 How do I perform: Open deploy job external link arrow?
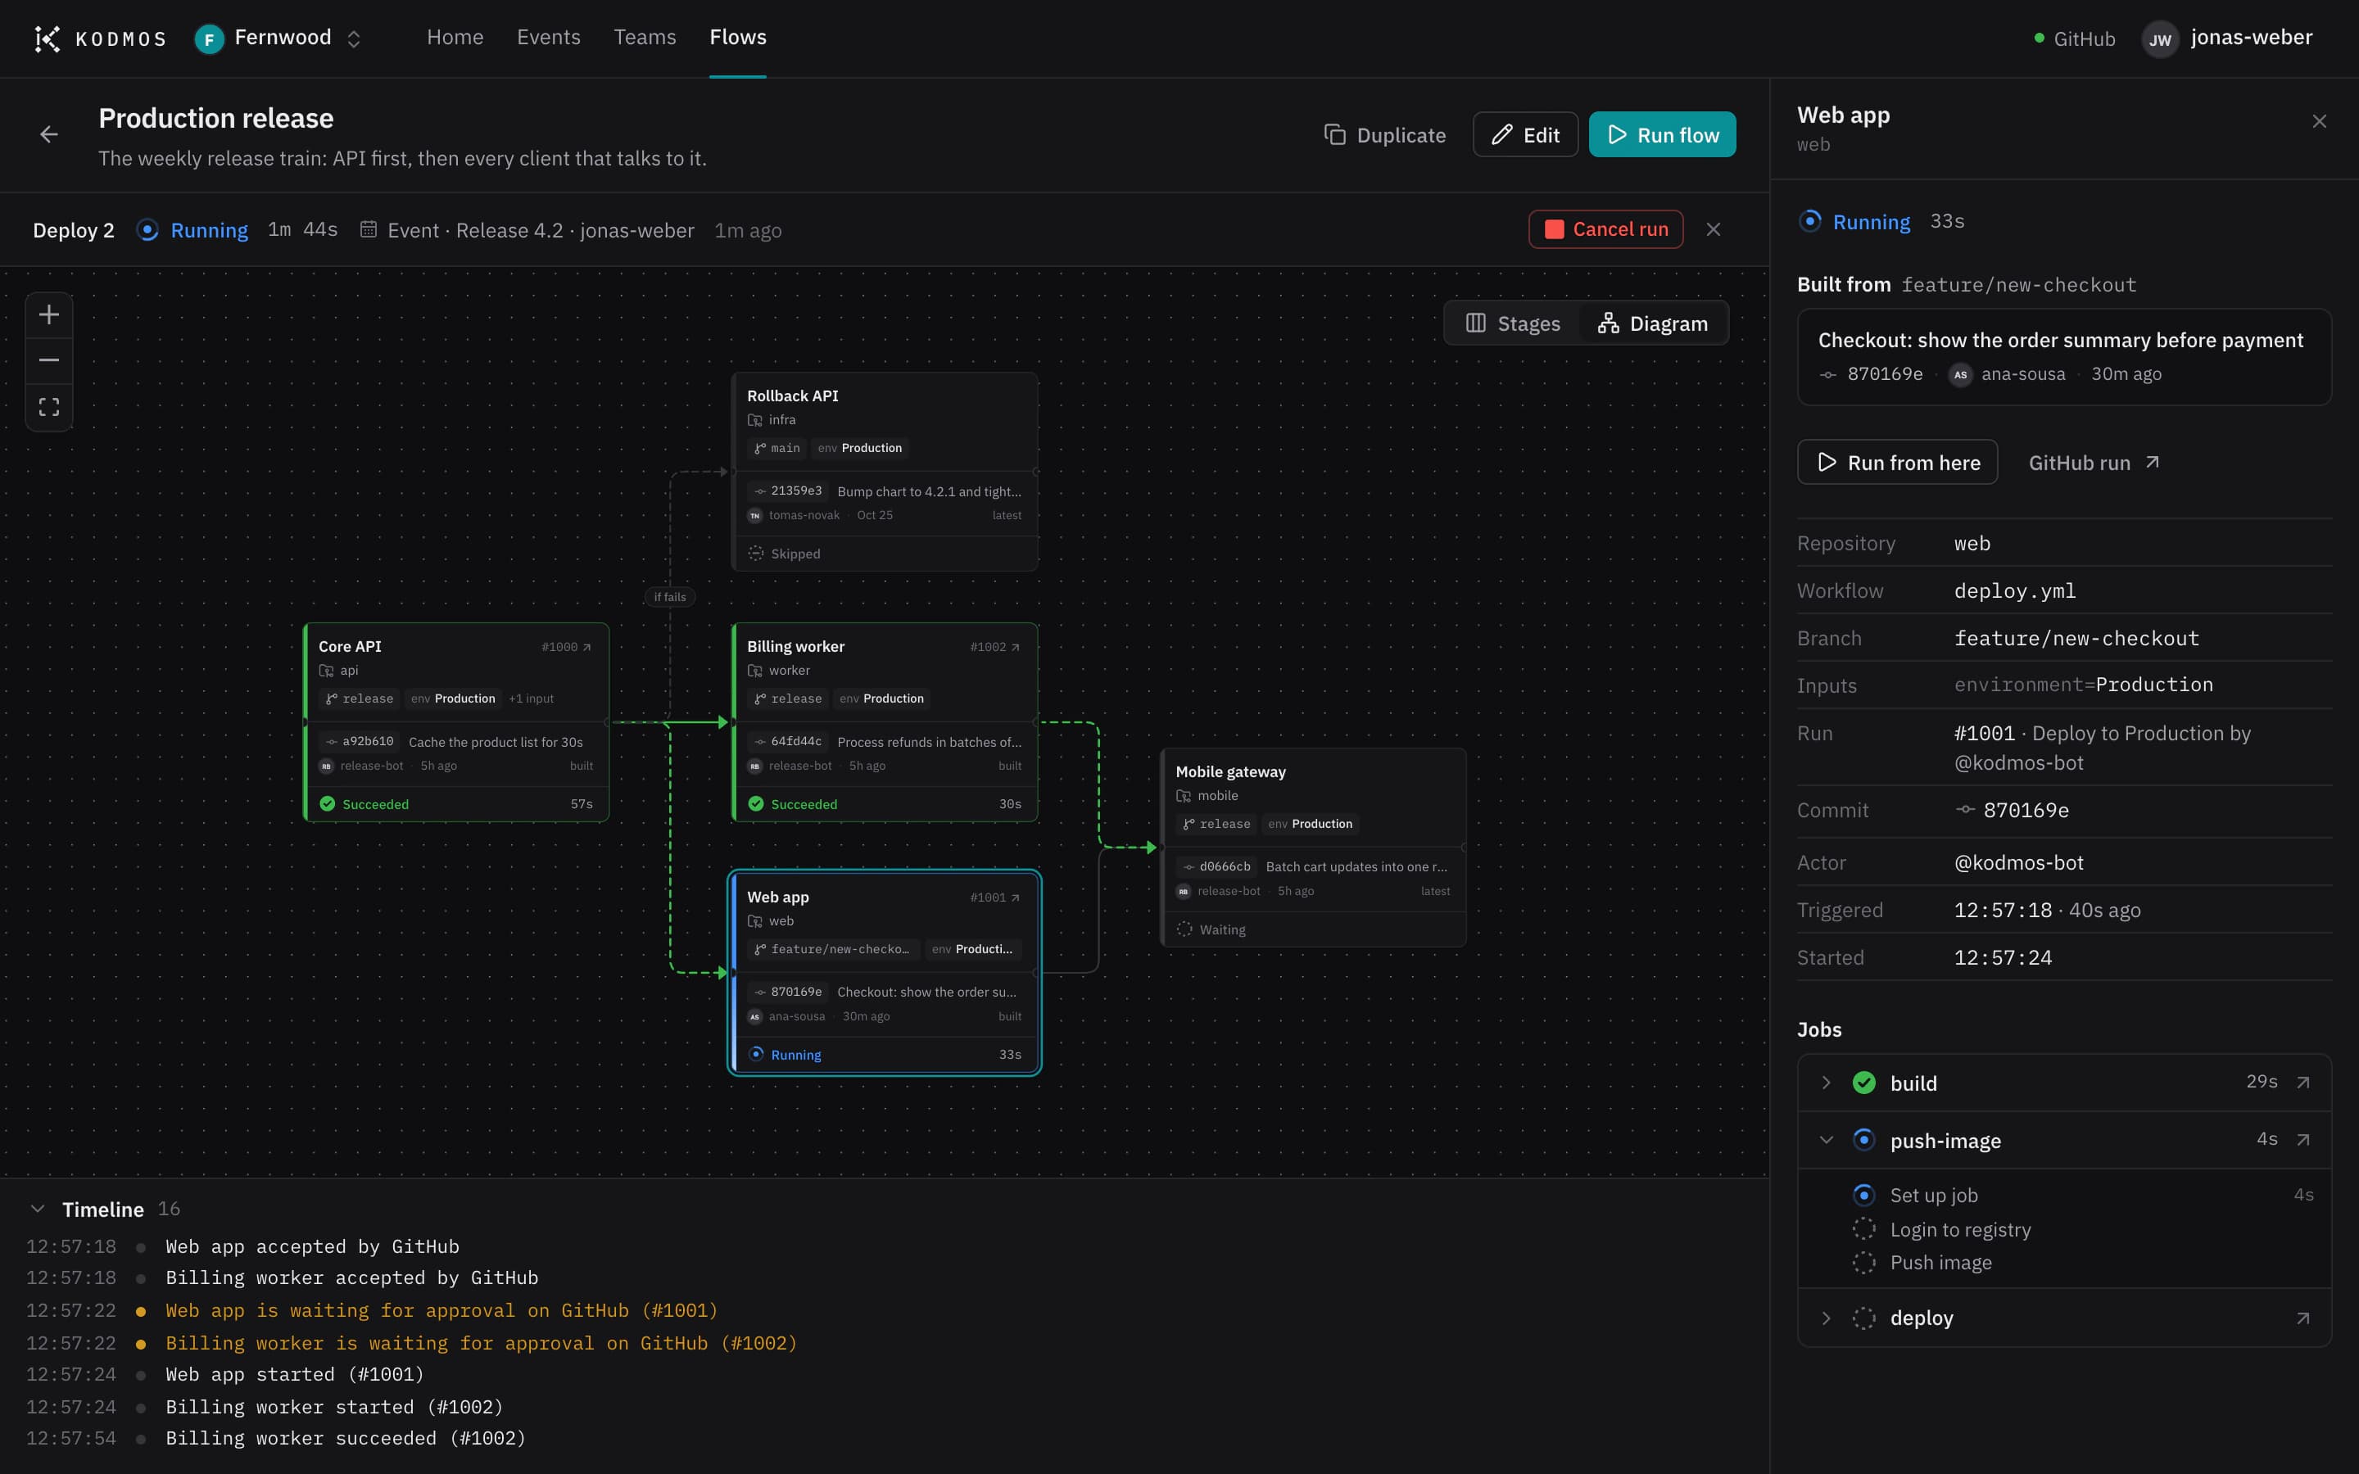tap(2302, 1318)
